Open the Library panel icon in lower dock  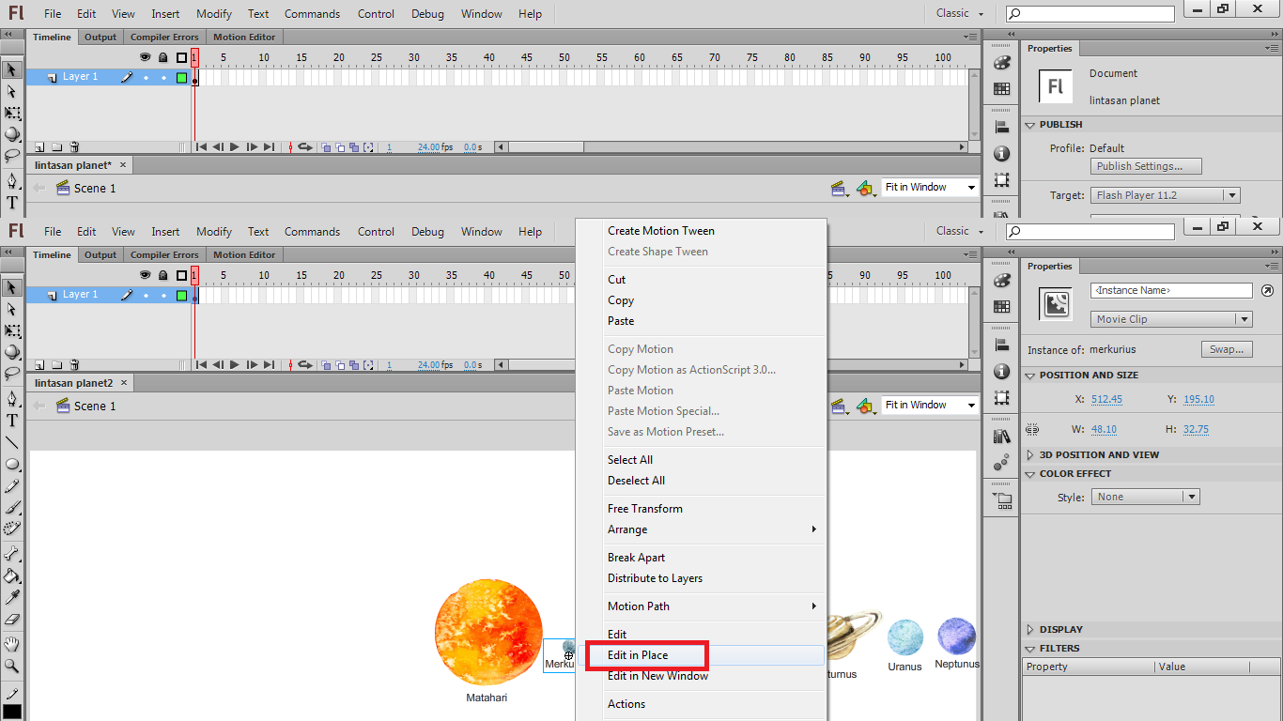(x=1002, y=437)
